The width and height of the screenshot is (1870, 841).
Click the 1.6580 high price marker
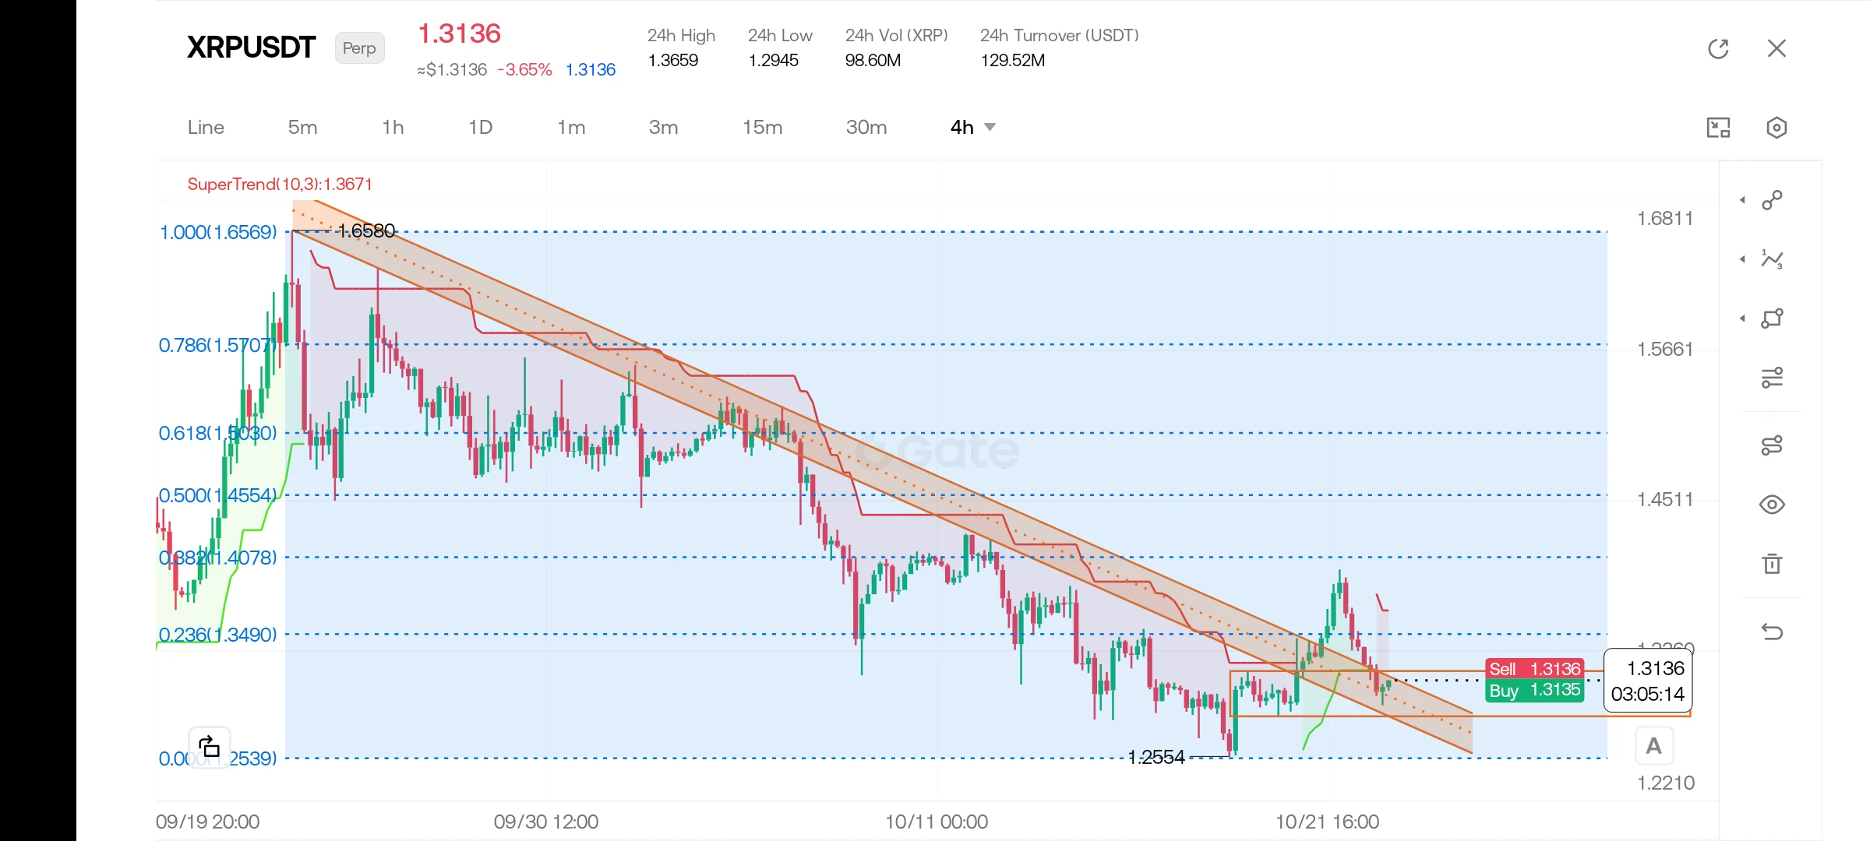pos(367,230)
